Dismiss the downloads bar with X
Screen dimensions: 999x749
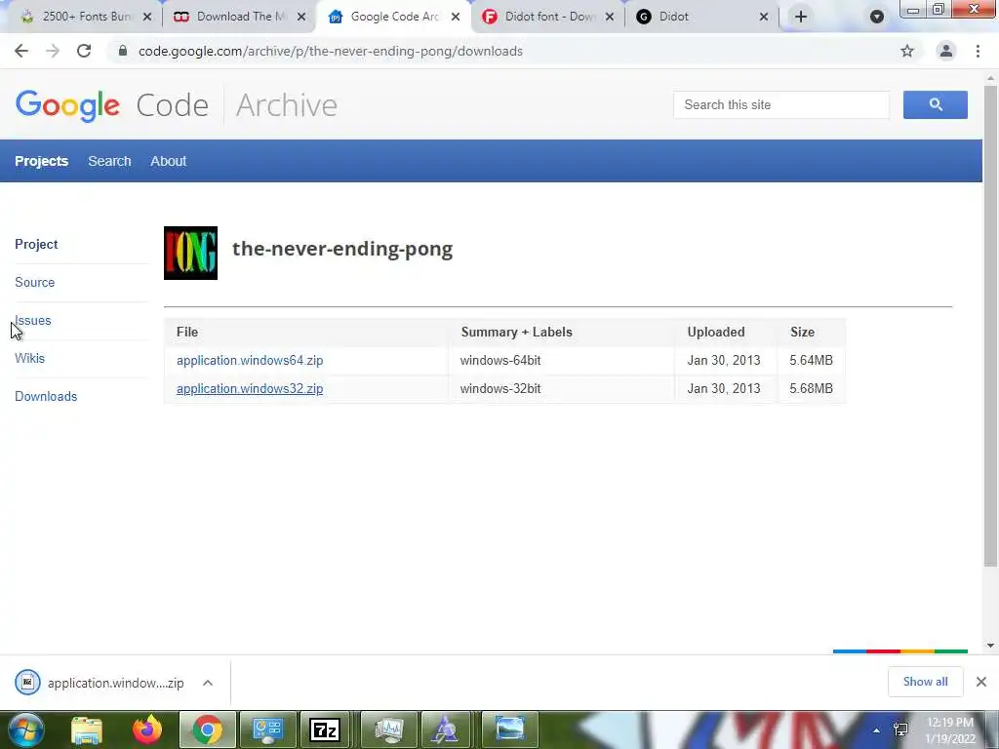click(981, 682)
